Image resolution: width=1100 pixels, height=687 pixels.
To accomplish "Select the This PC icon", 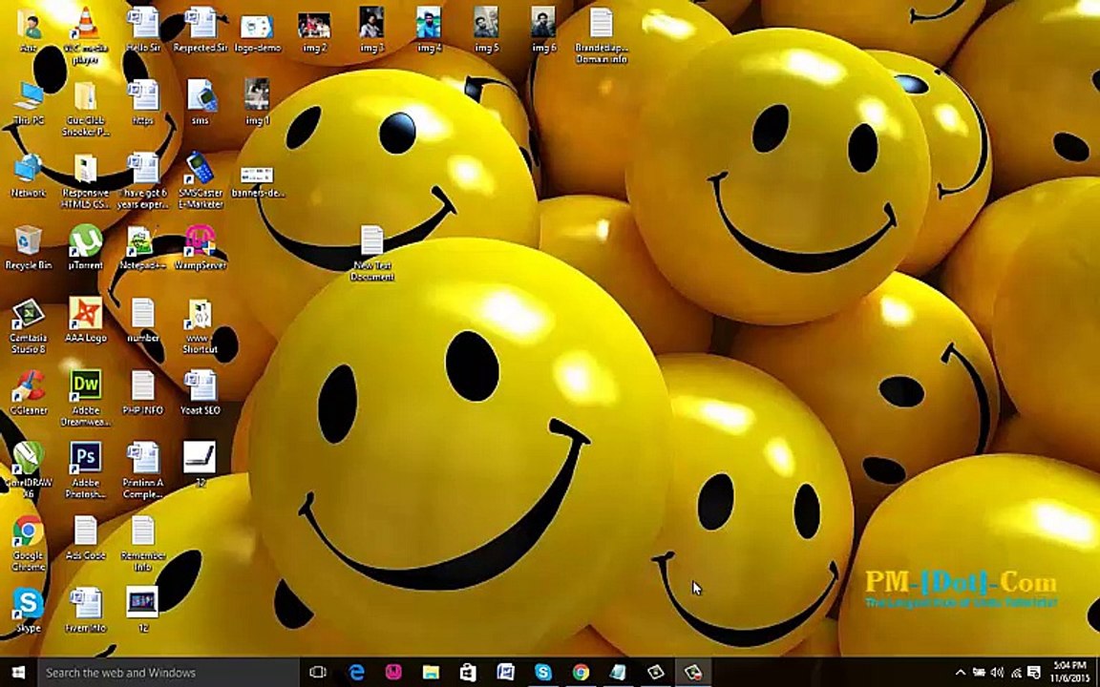I will pos(28,96).
